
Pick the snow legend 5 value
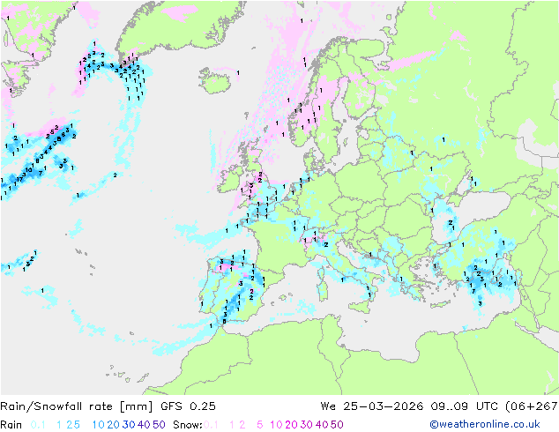coord(259,425)
